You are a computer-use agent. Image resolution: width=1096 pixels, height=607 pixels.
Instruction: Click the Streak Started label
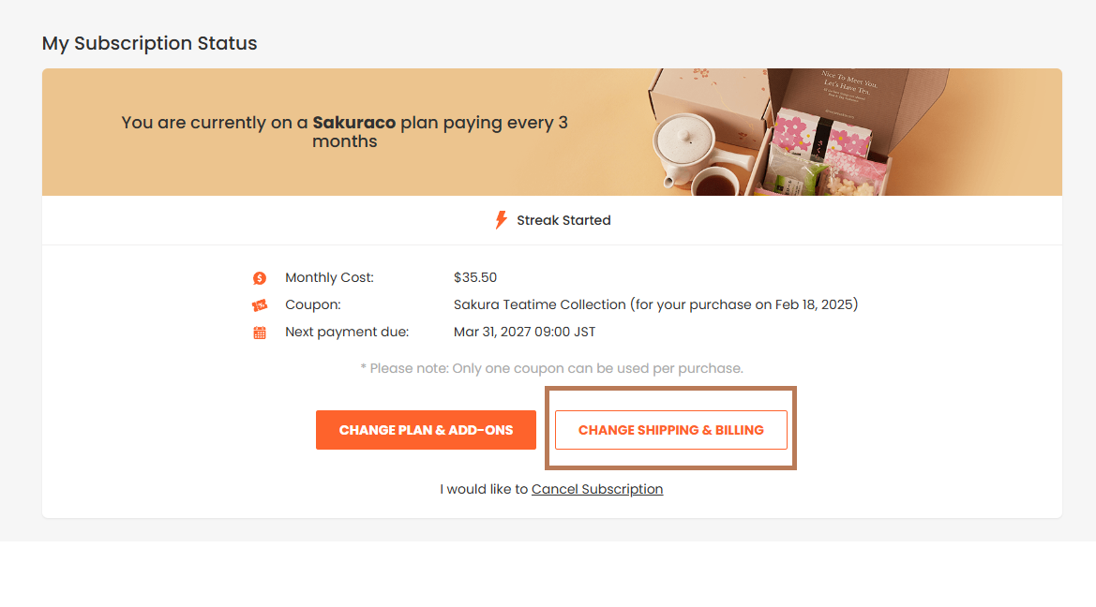pyautogui.click(x=563, y=220)
